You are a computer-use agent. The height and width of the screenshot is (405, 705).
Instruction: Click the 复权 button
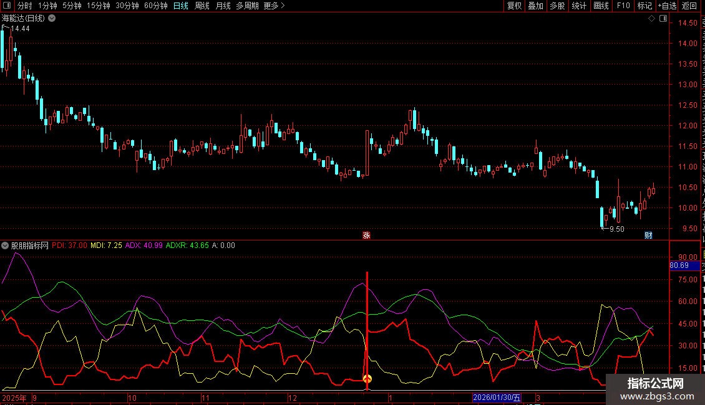coord(514,6)
